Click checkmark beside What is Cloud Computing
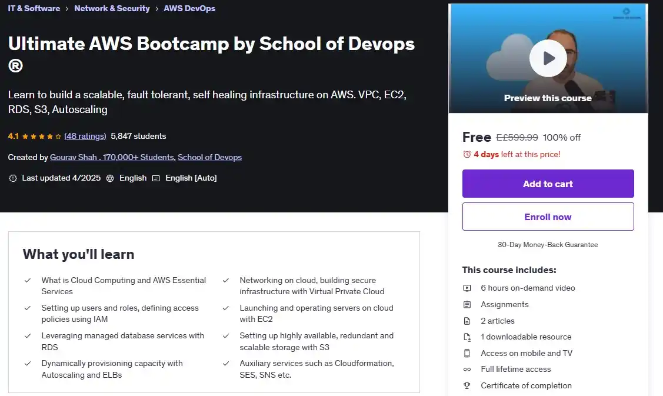The width and height of the screenshot is (663, 396). click(28, 281)
